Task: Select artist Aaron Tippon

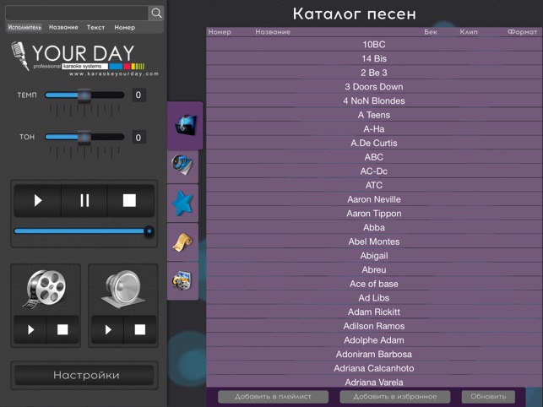Action: (374, 214)
